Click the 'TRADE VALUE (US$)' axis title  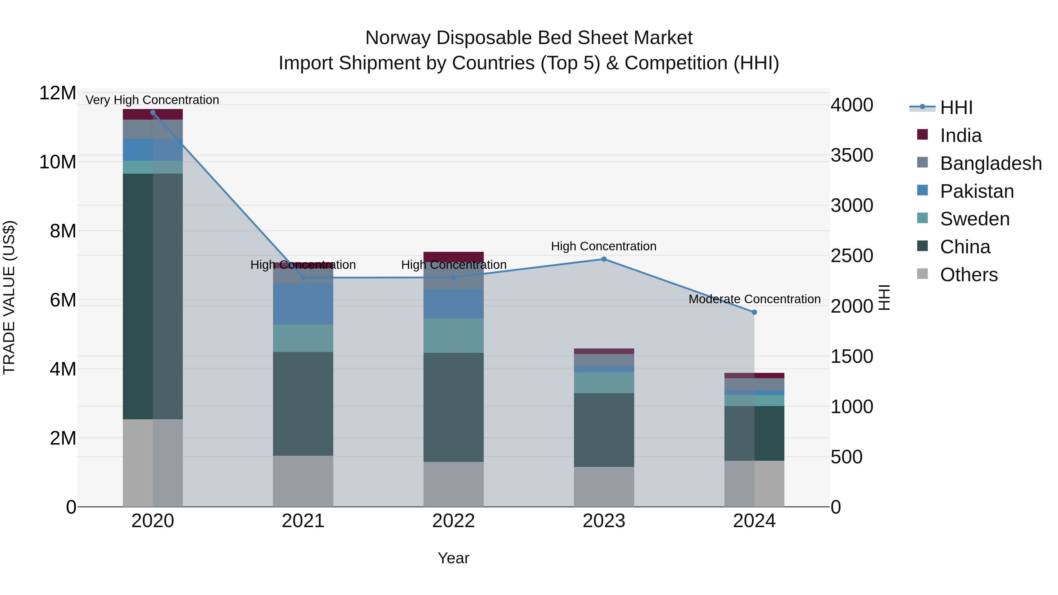[x=9, y=297]
